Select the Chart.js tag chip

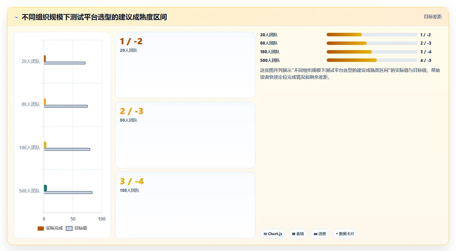(273, 234)
